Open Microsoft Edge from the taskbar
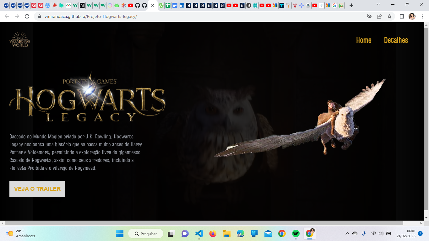 click(240, 233)
